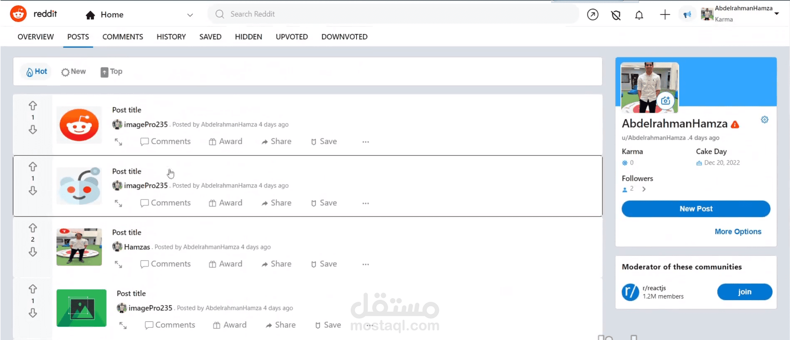Expand the fourth post with the arrows icon
Screen dimensions: 790x340
point(123,325)
